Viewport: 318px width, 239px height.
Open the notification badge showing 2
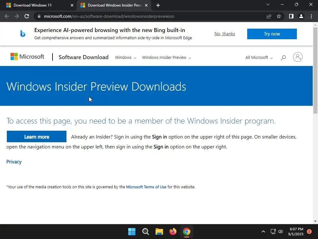(309, 232)
